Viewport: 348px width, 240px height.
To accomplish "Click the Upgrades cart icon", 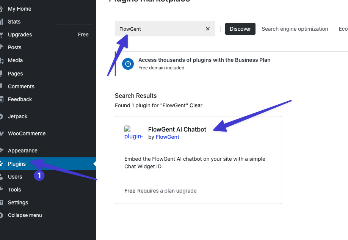I will point(2,35).
